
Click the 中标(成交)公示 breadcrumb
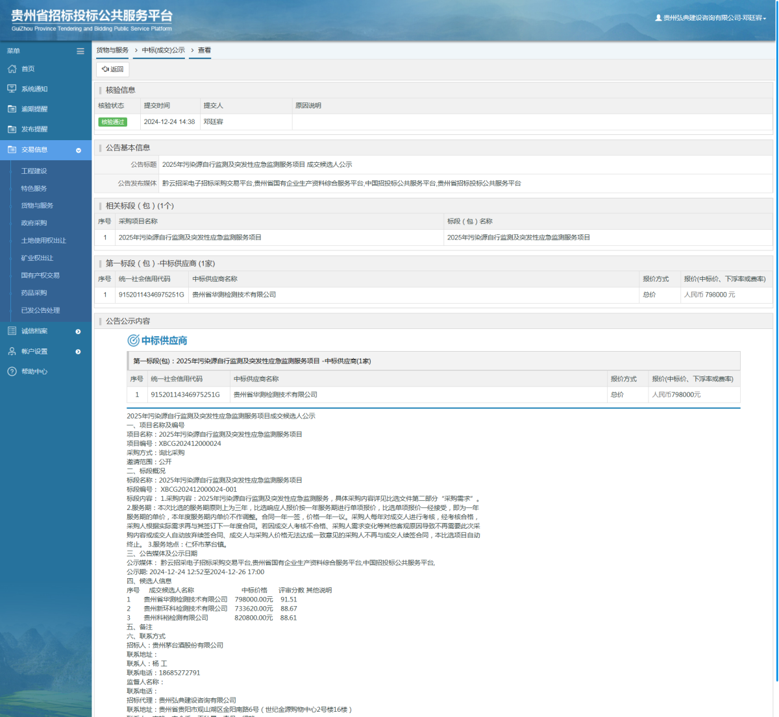coord(164,51)
